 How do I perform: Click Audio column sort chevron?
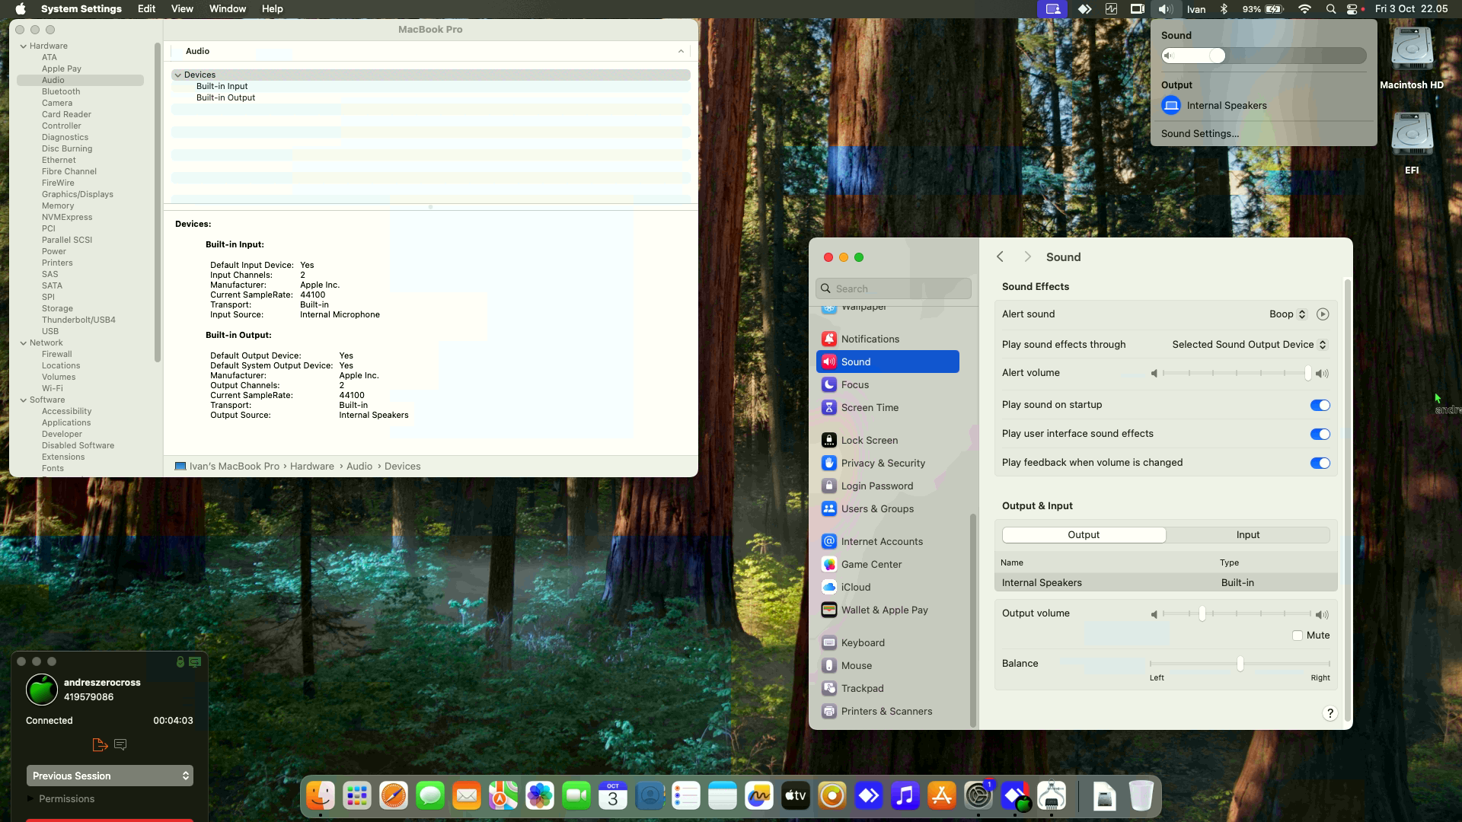coord(681,51)
